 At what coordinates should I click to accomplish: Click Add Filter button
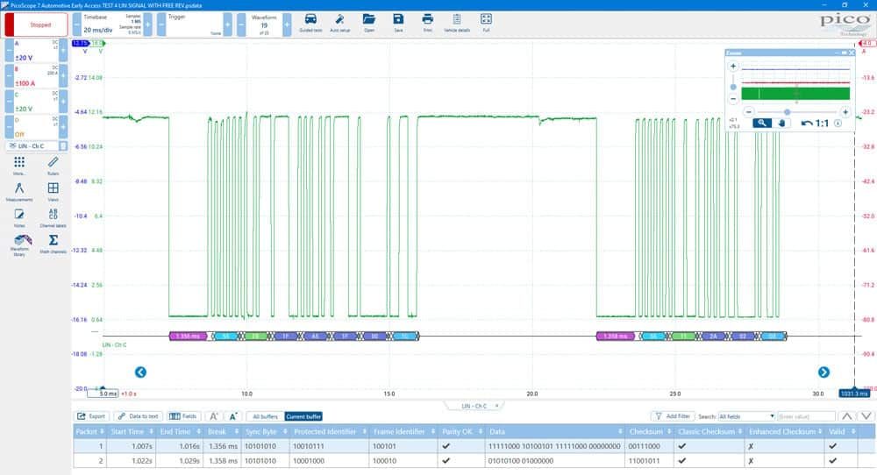point(673,416)
